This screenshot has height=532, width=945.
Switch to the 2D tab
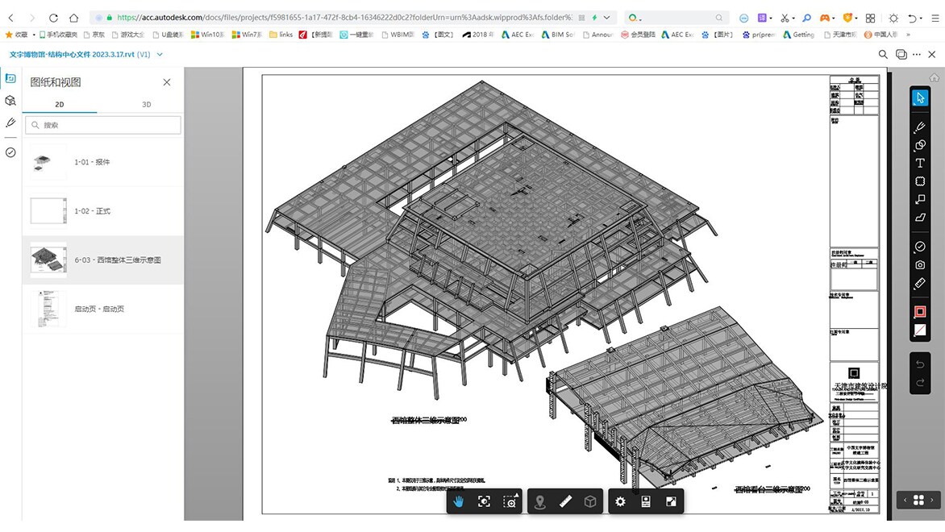60,104
